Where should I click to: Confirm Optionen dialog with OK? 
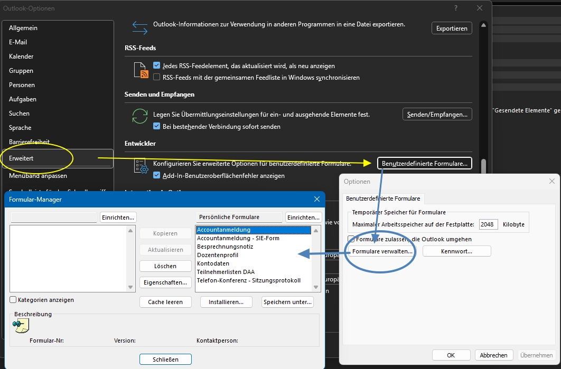click(451, 355)
